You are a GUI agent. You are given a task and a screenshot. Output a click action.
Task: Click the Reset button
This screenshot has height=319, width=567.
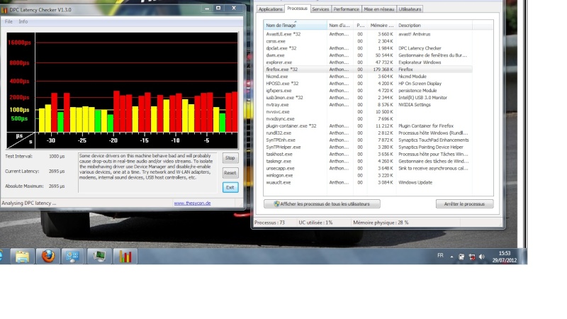click(x=230, y=173)
